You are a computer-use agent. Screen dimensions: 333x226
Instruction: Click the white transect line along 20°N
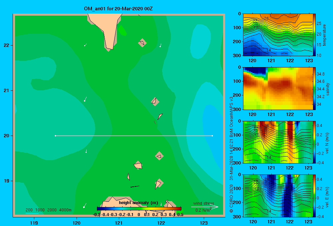pyautogui.click(x=134, y=136)
